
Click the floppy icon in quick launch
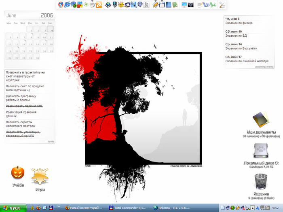click(51, 208)
